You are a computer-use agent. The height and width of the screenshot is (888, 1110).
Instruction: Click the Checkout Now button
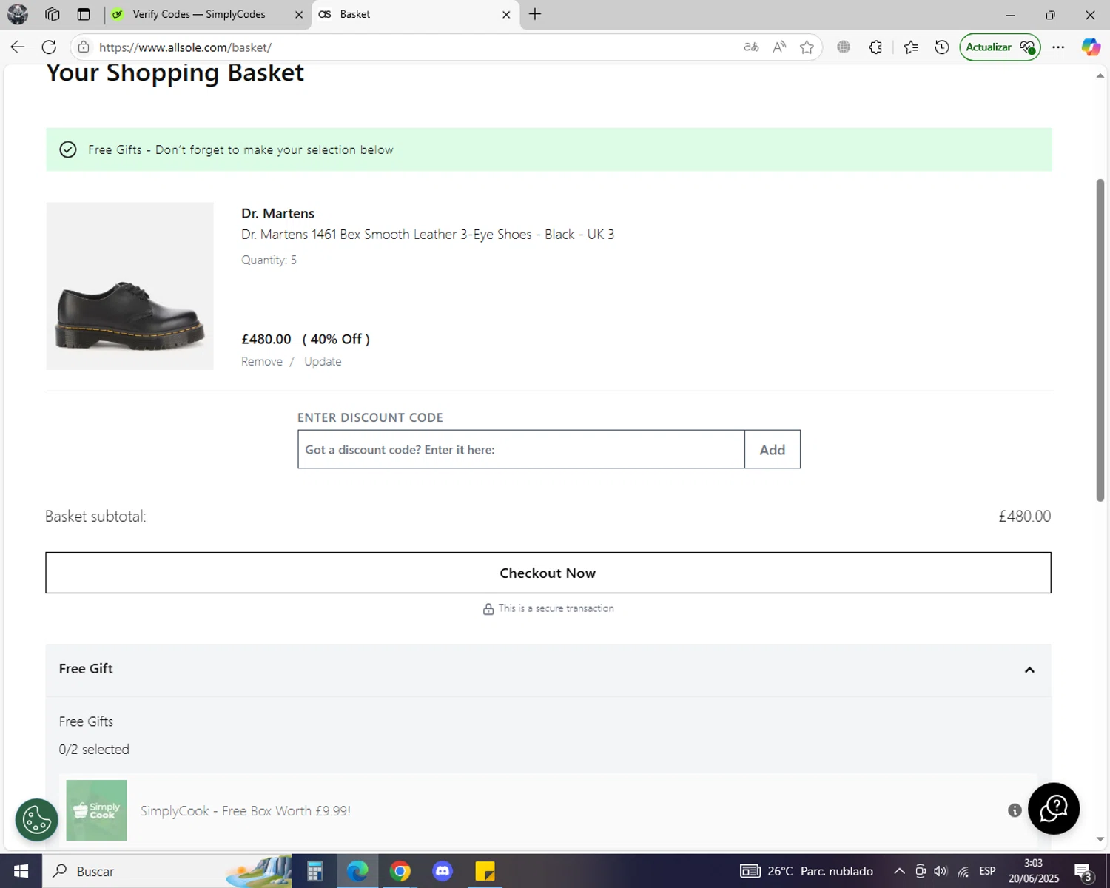tap(548, 573)
